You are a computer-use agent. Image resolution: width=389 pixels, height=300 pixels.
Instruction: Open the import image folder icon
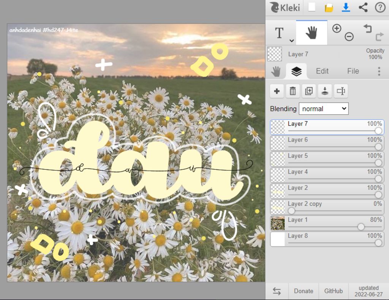[329, 8]
